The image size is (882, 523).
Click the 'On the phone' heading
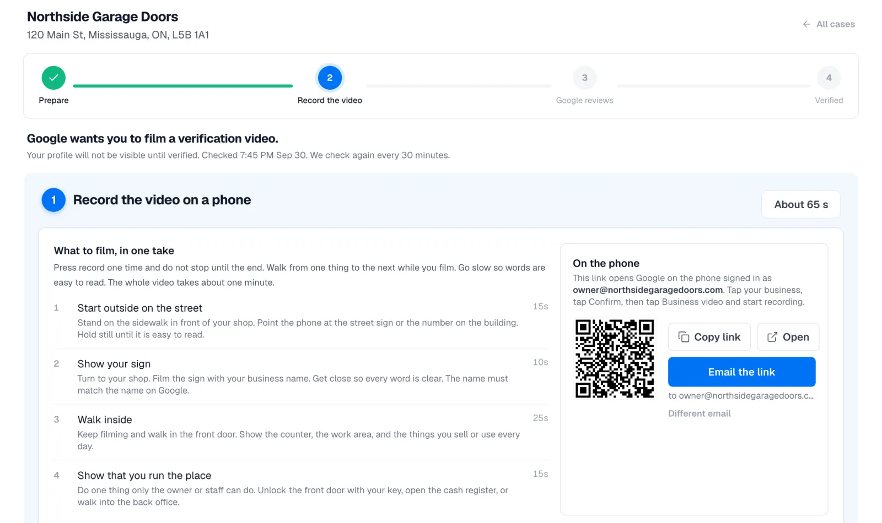coord(606,263)
